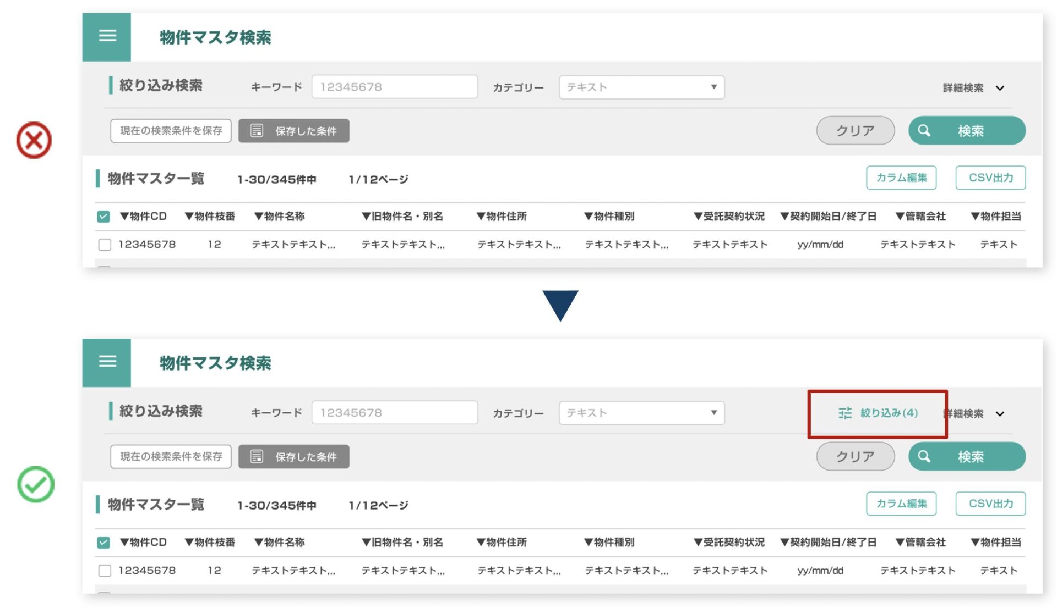
Task: Uncheck the header checkbox in the lower table
Action: (105, 543)
